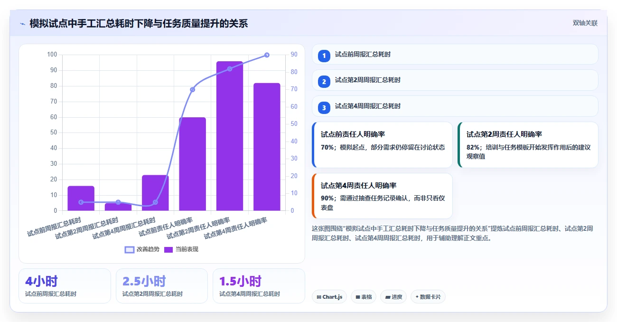Click the 4小时 stat card
The height and width of the screenshot is (322, 617).
(65, 286)
